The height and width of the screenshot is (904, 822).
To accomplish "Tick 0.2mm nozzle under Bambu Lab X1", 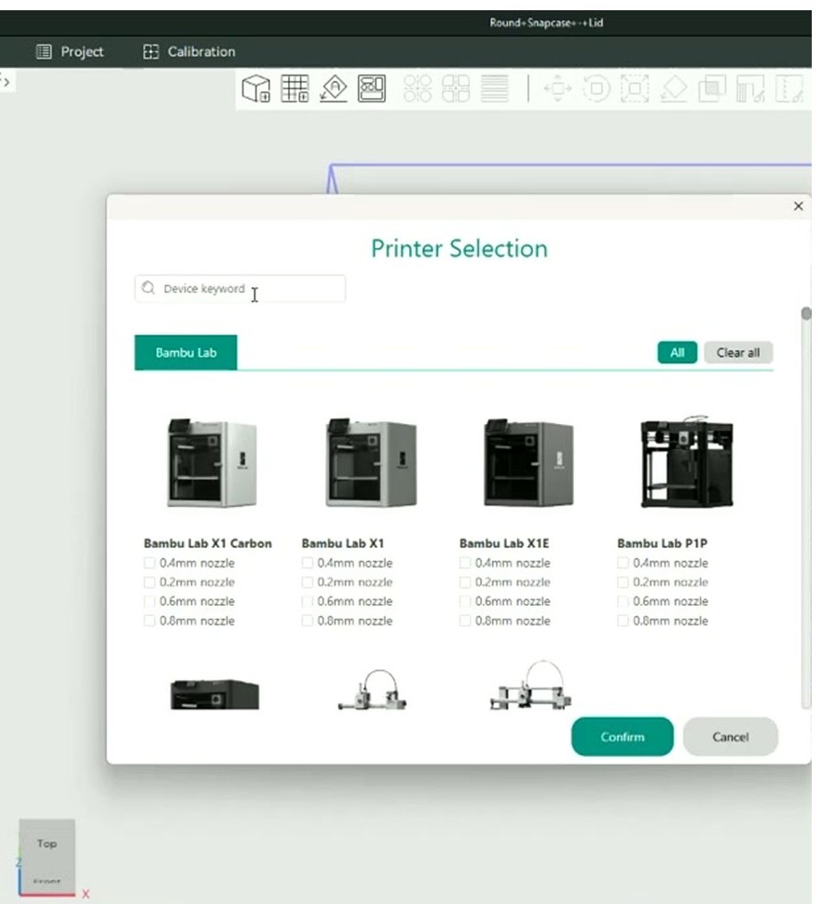I will (x=308, y=582).
